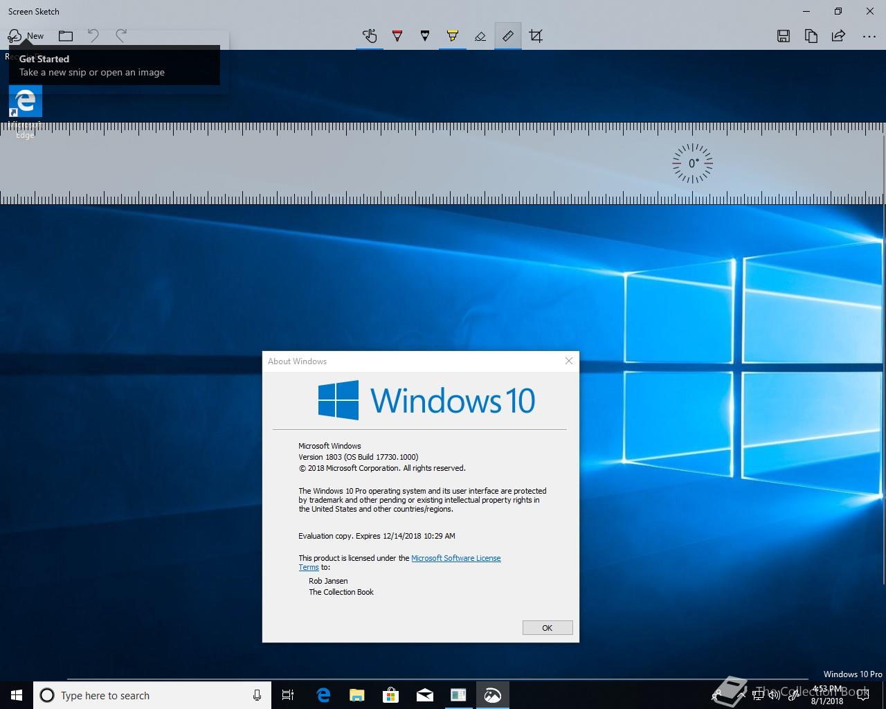Open an image file with folder icon
The height and width of the screenshot is (709, 886).
pyautogui.click(x=66, y=36)
